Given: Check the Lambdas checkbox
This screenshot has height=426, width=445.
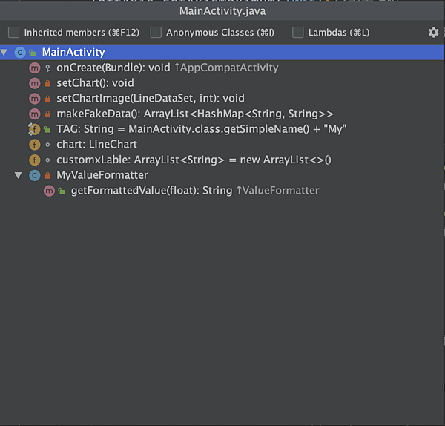Looking at the screenshot, I should point(297,33).
